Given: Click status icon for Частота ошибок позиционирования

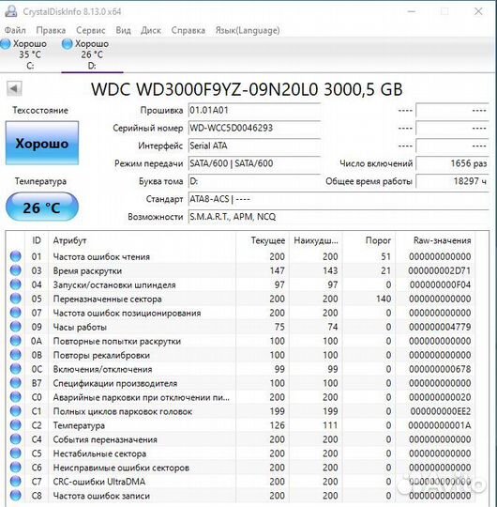Looking at the screenshot, I should (16, 313).
